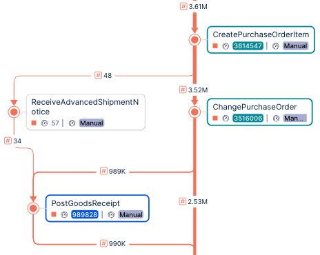The width and height of the screenshot is (320, 255).
Task: Click the 3516006 case count badge
Action: (248, 119)
